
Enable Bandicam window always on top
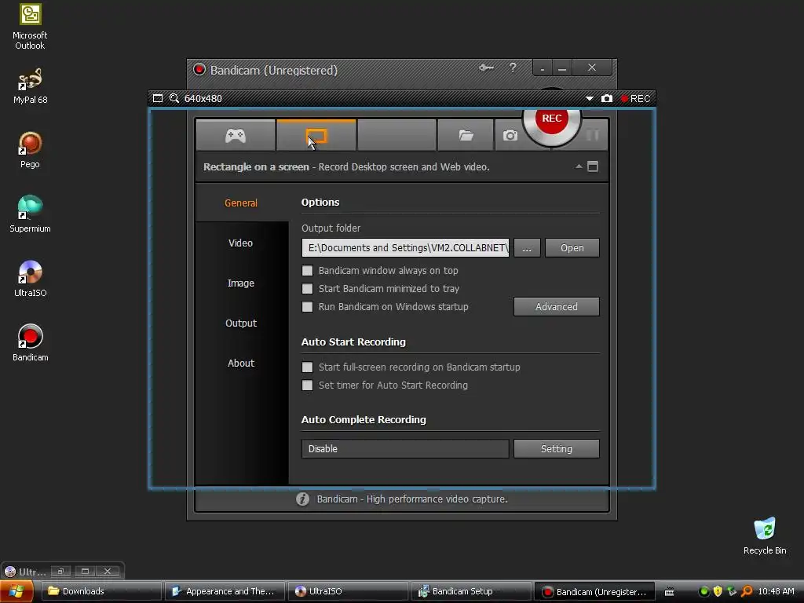[x=307, y=271]
